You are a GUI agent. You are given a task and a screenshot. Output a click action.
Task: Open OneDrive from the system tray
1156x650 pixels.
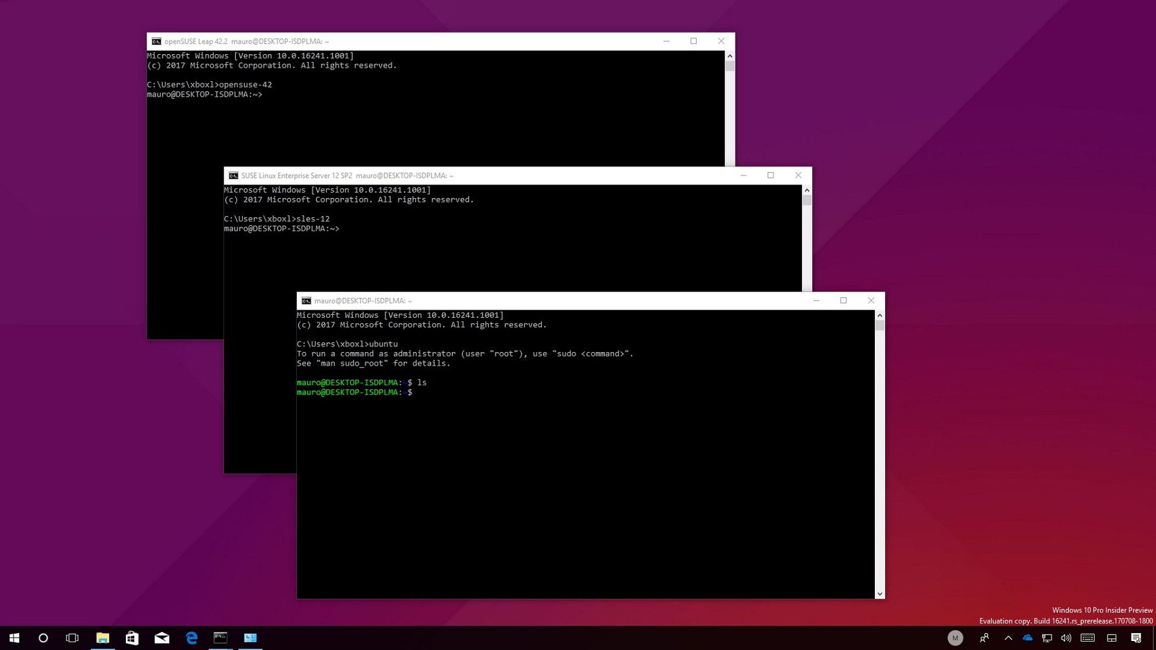pos(1027,637)
